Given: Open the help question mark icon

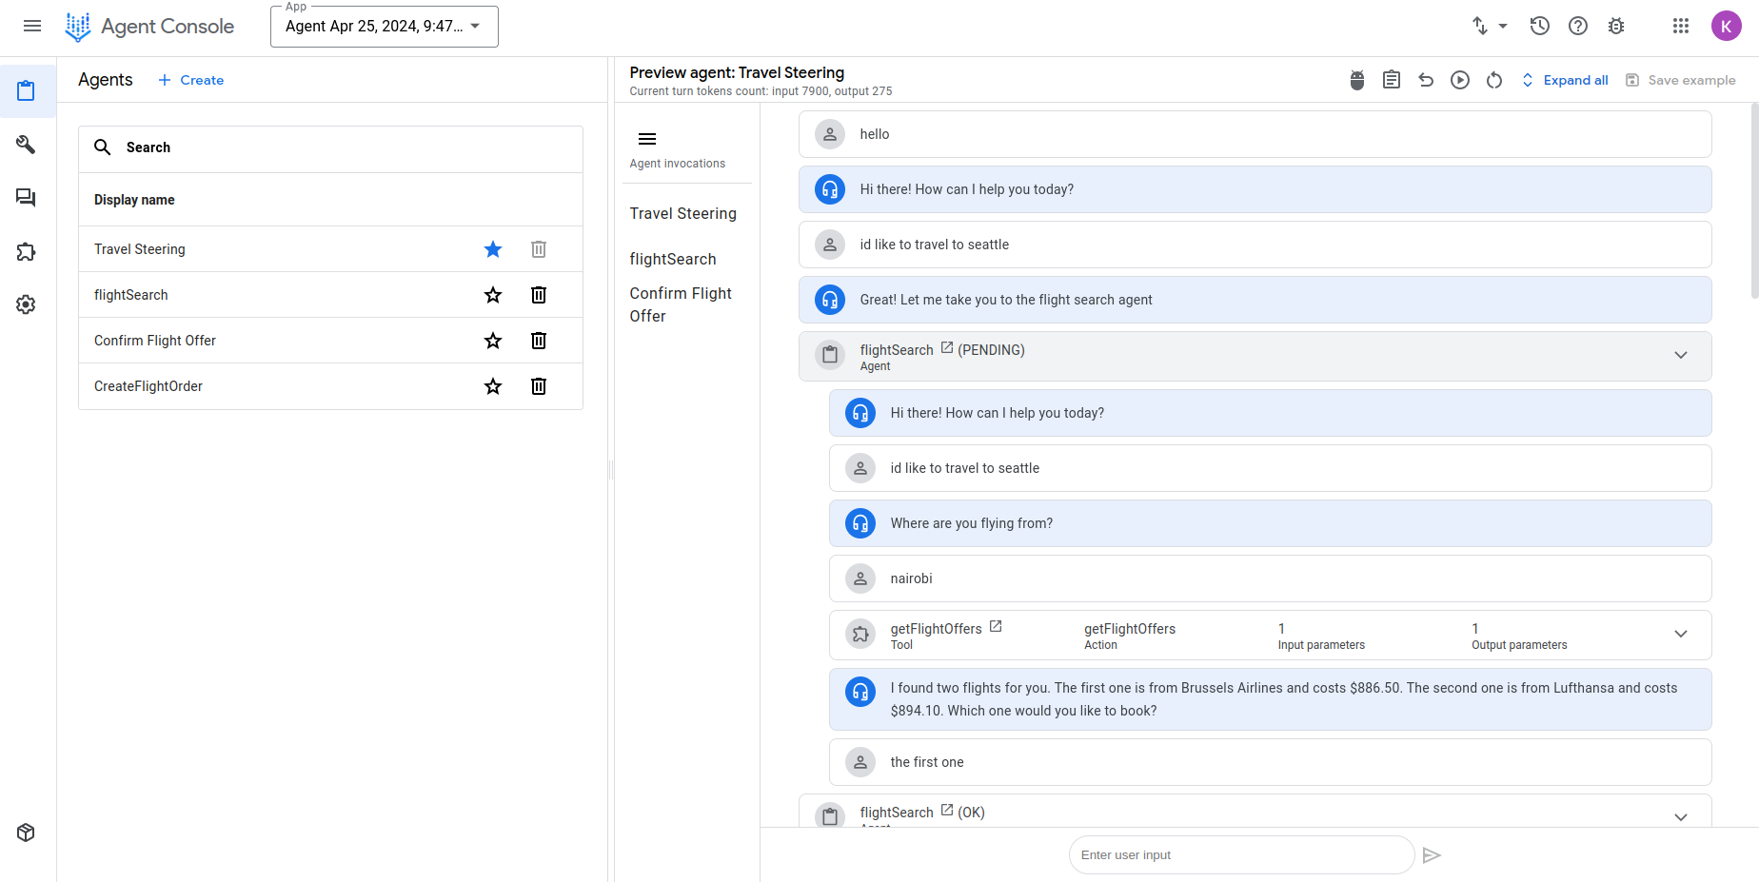Looking at the screenshot, I should tap(1578, 27).
